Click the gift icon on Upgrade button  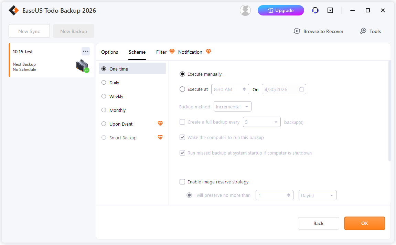pyautogui.click(x=271, y=10)
